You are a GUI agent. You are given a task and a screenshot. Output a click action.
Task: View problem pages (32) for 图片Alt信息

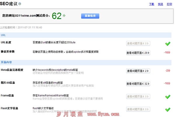click(138, 84)
